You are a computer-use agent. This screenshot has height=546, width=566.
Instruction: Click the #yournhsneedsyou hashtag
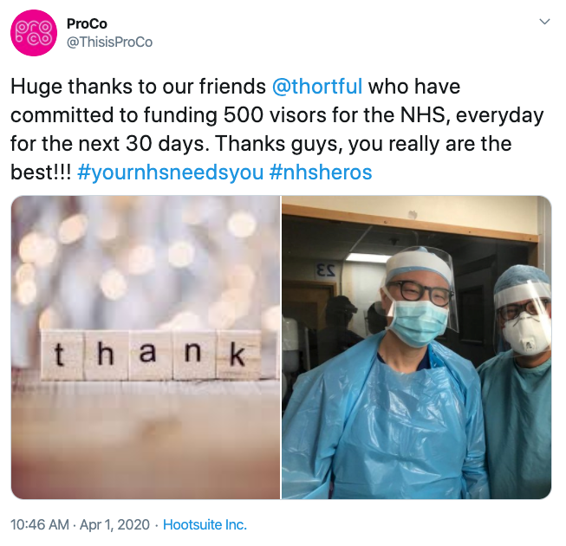(x=170, y=172)
